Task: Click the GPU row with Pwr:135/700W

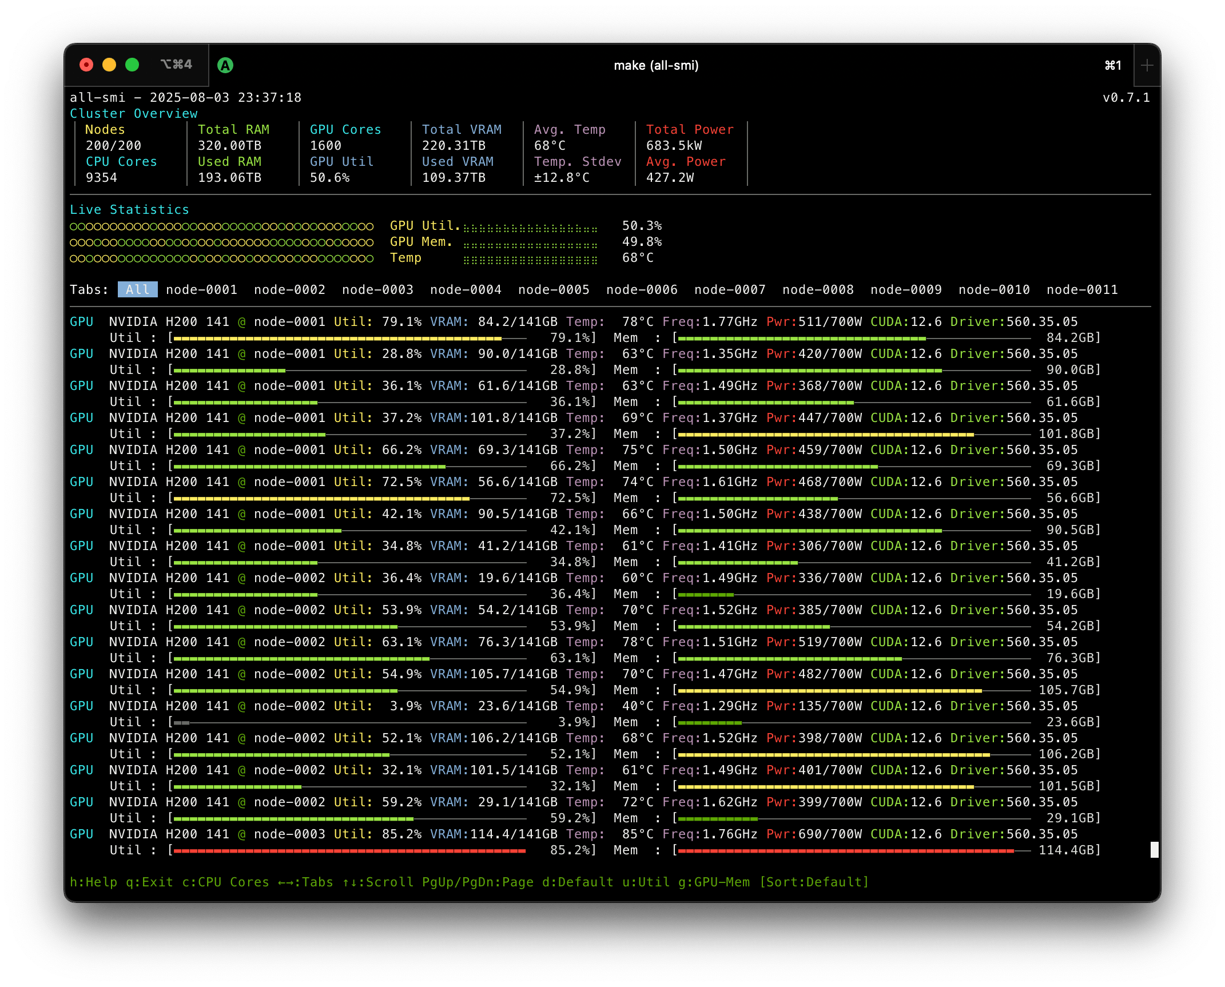Action: coord(574,706)
